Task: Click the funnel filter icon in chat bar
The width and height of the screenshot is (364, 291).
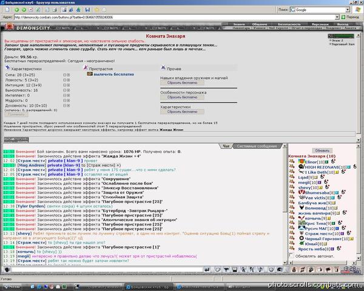Action: pyautogui.click(x=226, y=270)
